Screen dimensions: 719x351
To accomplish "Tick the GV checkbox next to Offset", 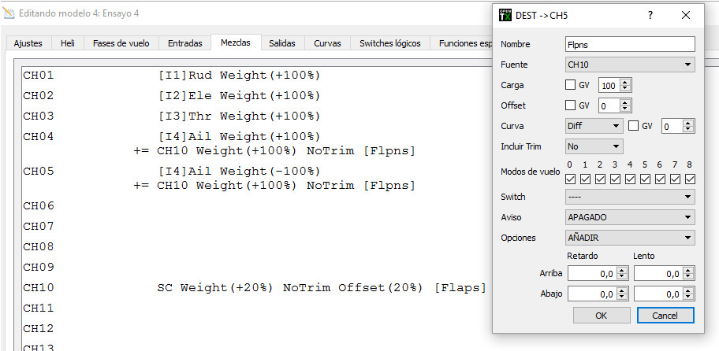I will [x=571, y=105].
